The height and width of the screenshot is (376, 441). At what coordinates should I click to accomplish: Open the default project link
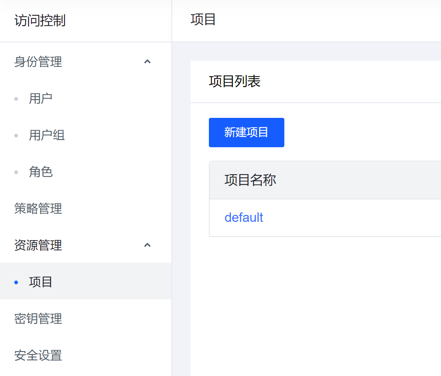pyautogui.click(x=244, y=217)
